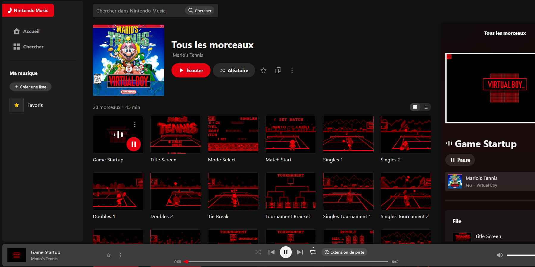Play the Doubles 1 track
The width and height of the screenshot is (535, 267).
pos(118,191)
